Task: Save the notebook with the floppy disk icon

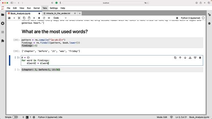Action: click(x=9, y=18)
